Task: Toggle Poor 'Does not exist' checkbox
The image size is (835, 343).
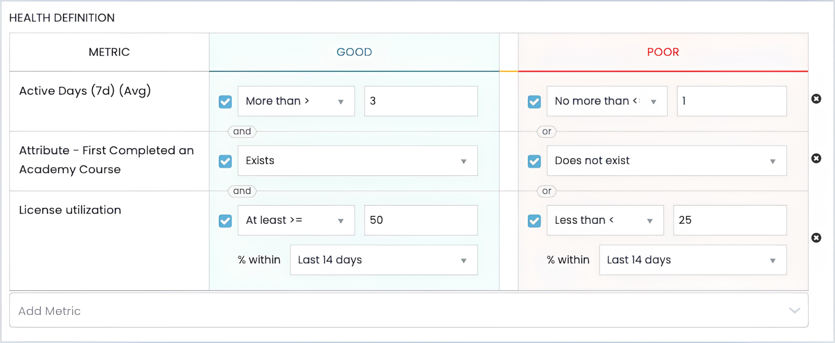Action: click(535, 161)
